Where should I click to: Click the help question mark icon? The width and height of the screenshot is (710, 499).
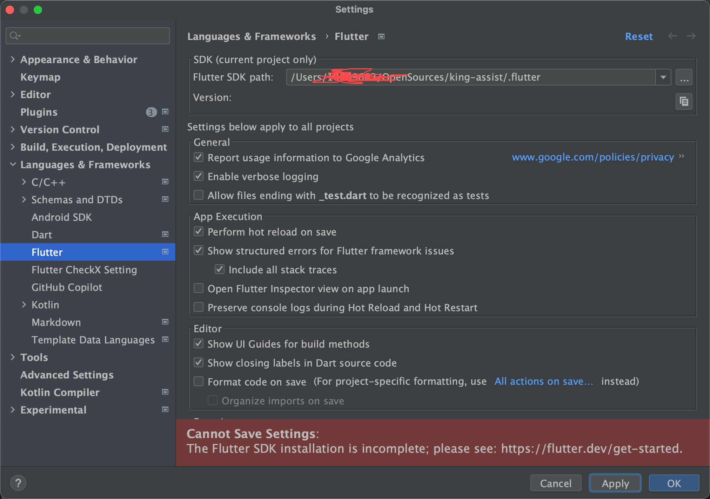[x=18, y=483]
